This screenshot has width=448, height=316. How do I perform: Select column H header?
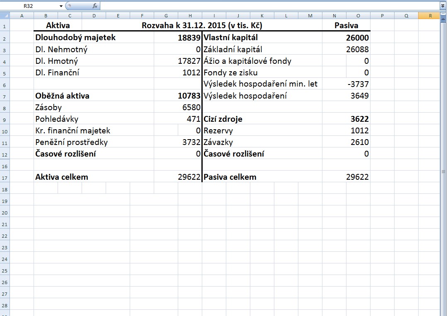click(x=190, y=16)
